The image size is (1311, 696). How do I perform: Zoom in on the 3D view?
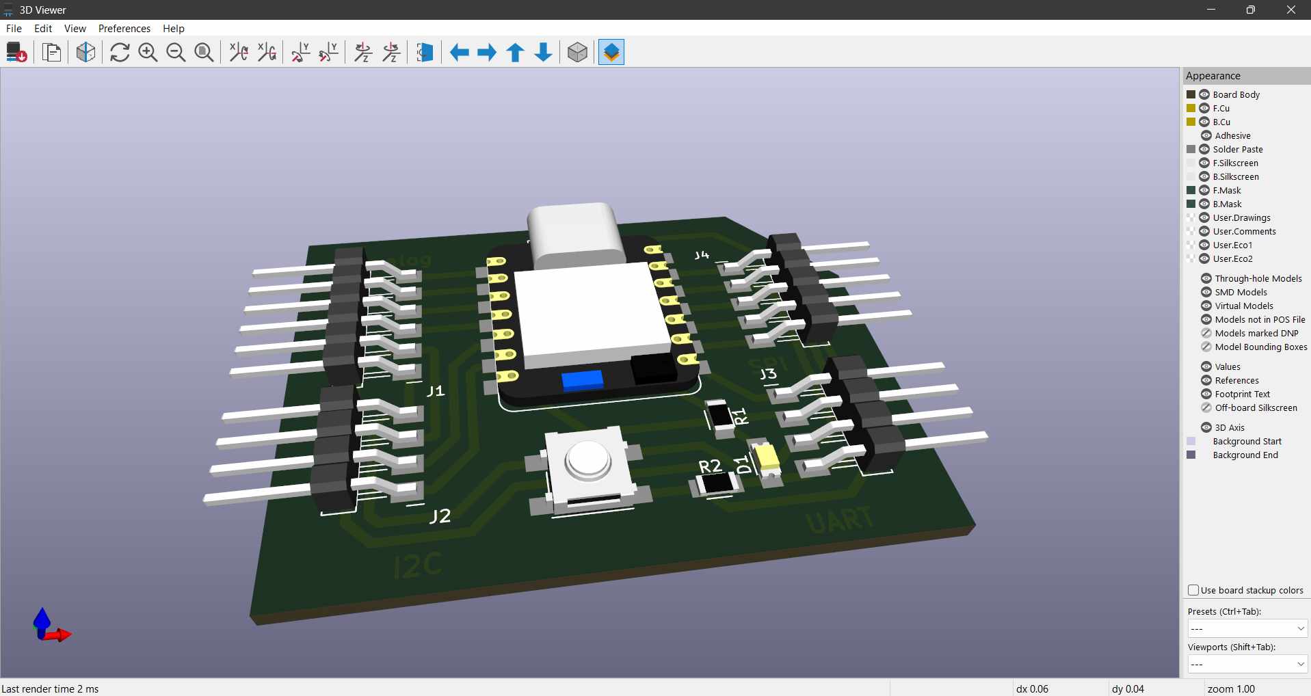[148, 52]
